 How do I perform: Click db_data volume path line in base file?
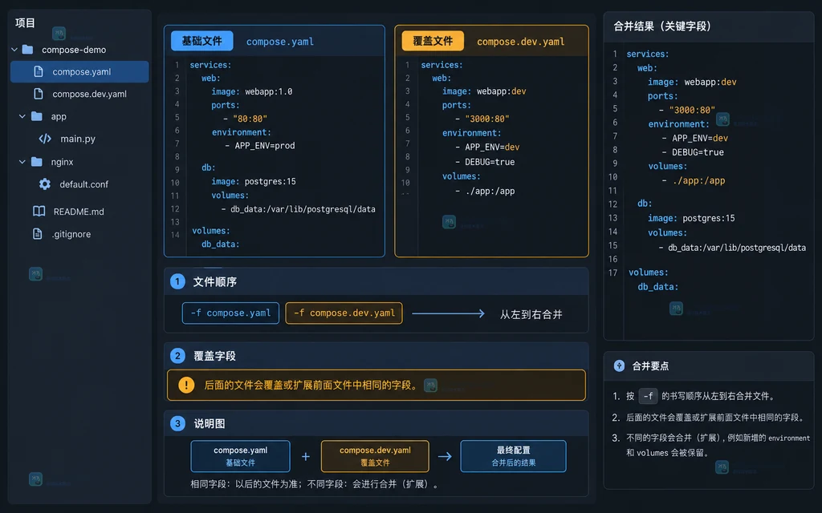click(299, 209)
